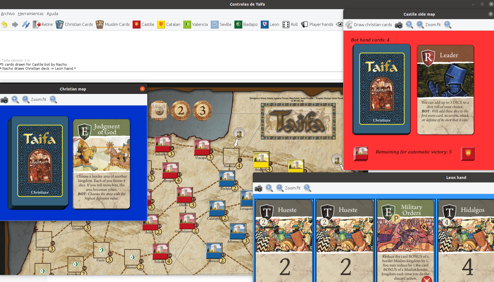Click the Coria Muslim territory square
494x282 pixels.
101,250
